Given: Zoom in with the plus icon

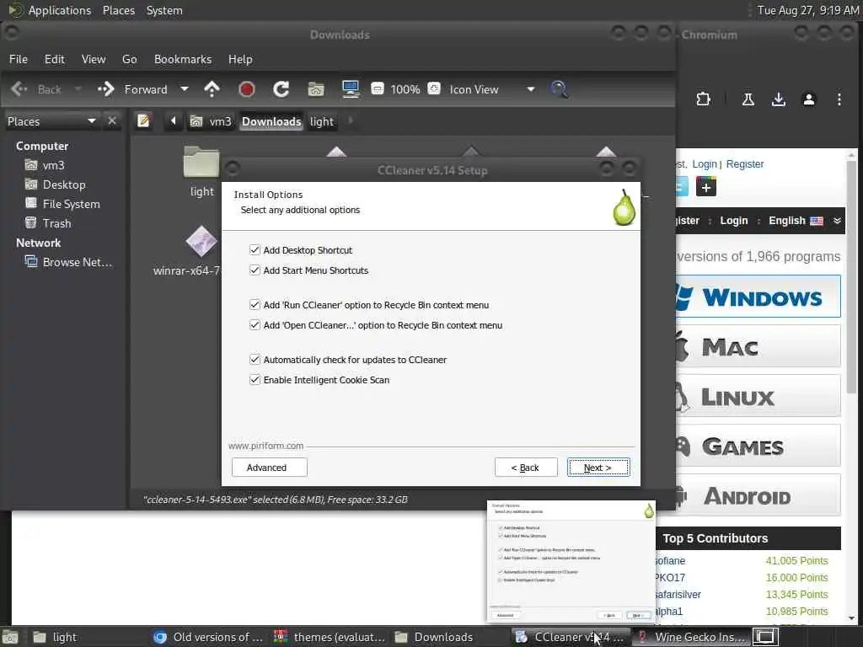Looking at the screenshot, I should (x=434, y=88).
